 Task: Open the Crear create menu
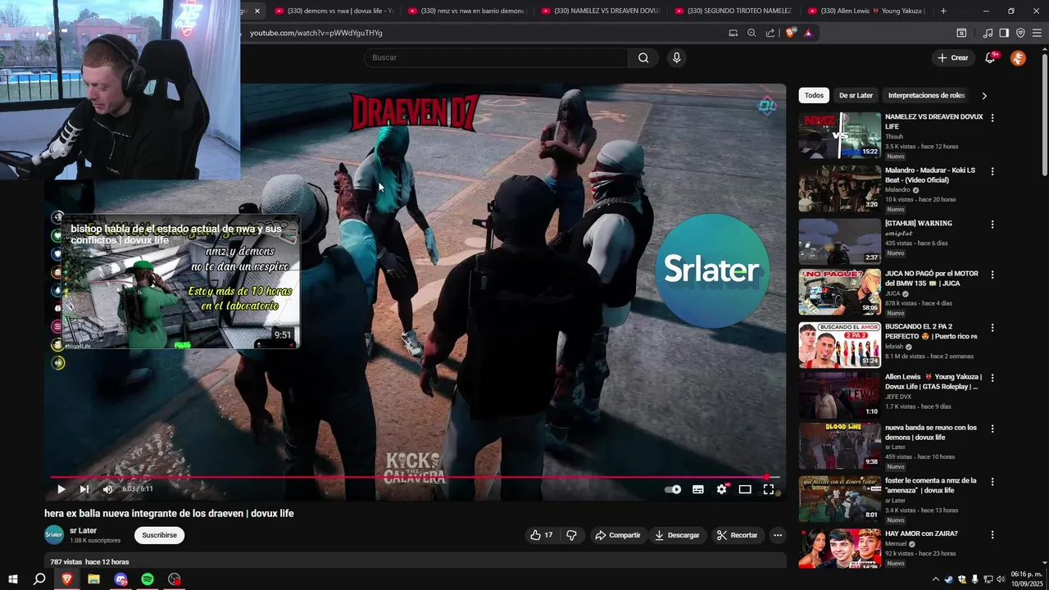953,57
